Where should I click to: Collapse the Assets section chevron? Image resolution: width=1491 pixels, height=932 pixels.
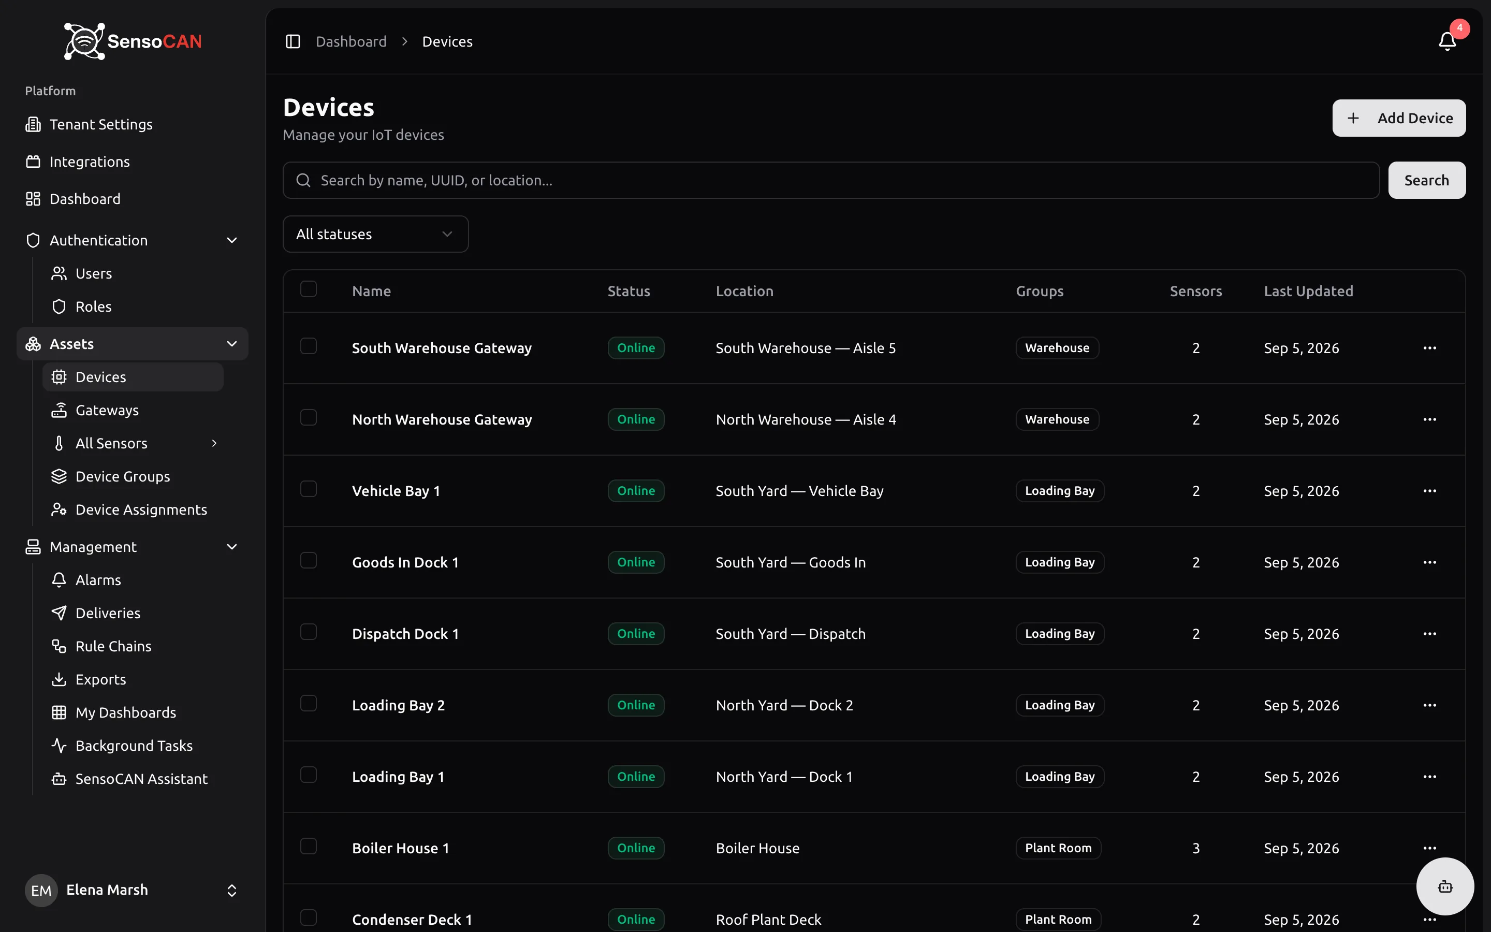(x=231, y=344)
